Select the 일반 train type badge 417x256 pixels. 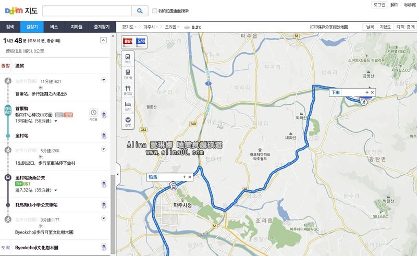coord(59,115)
